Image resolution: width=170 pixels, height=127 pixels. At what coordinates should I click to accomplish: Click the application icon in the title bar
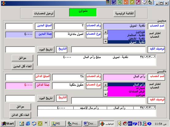point(3,3)
